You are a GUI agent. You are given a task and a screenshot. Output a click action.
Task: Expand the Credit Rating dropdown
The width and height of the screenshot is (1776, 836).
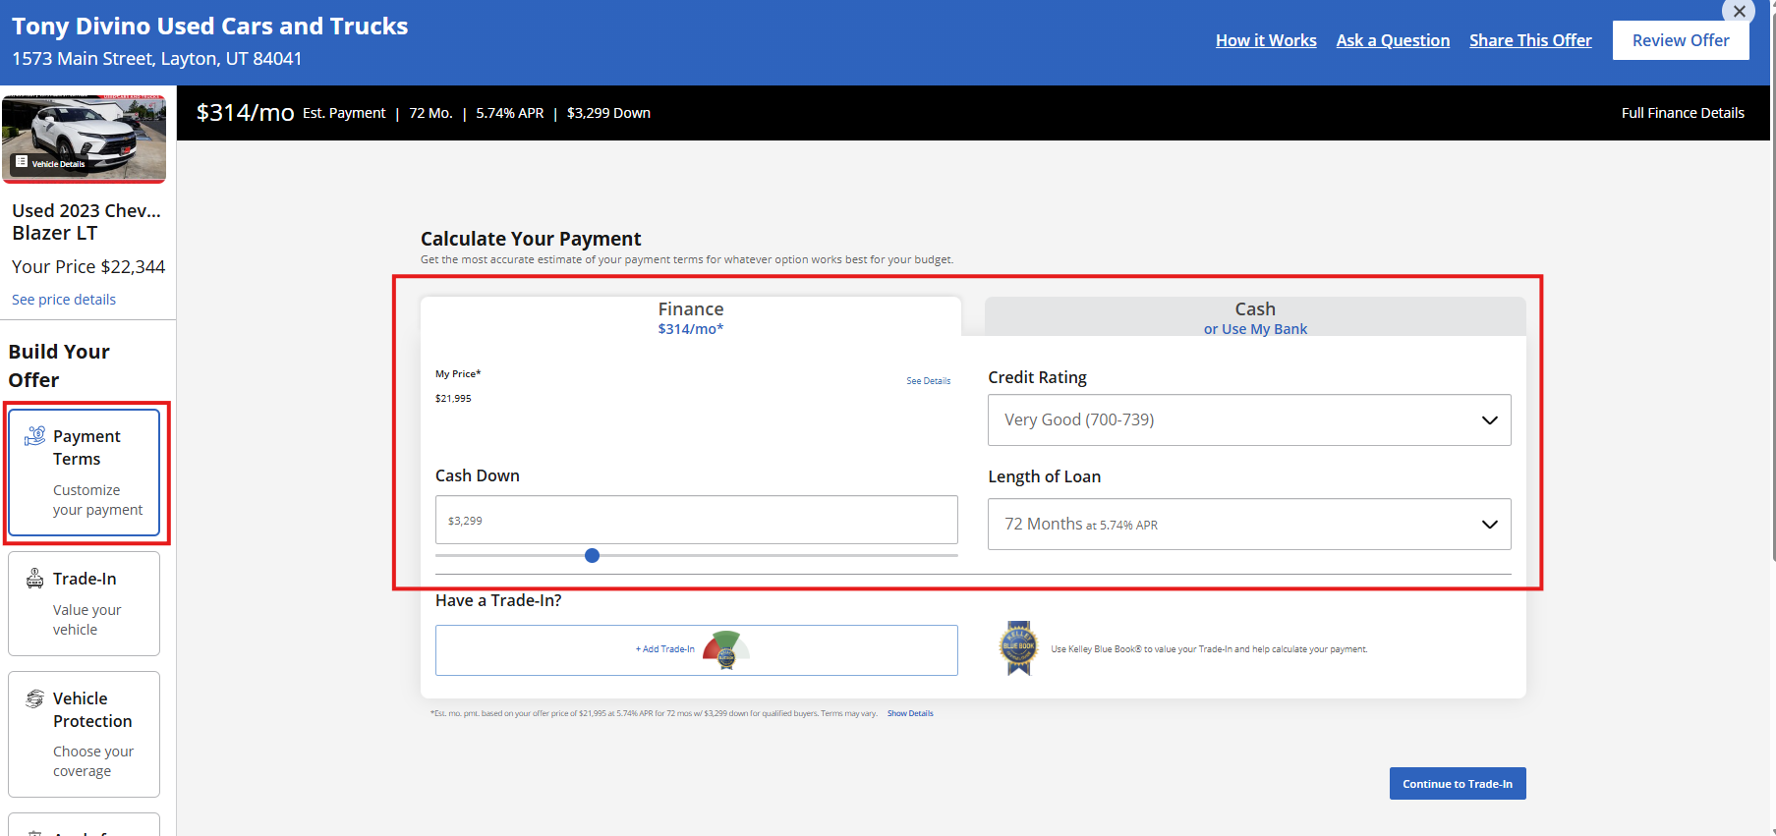1249,419
